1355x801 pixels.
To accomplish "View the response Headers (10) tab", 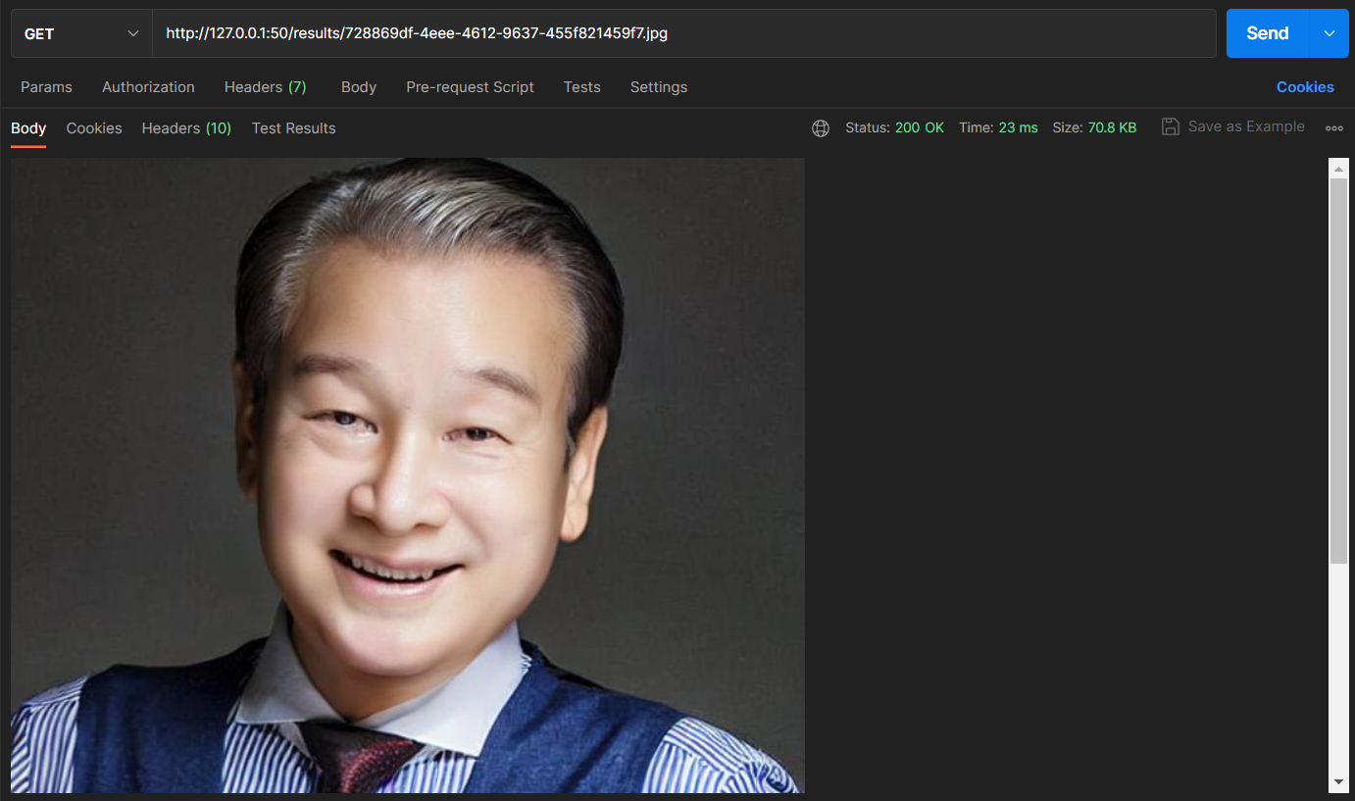I will pos(186,128).
